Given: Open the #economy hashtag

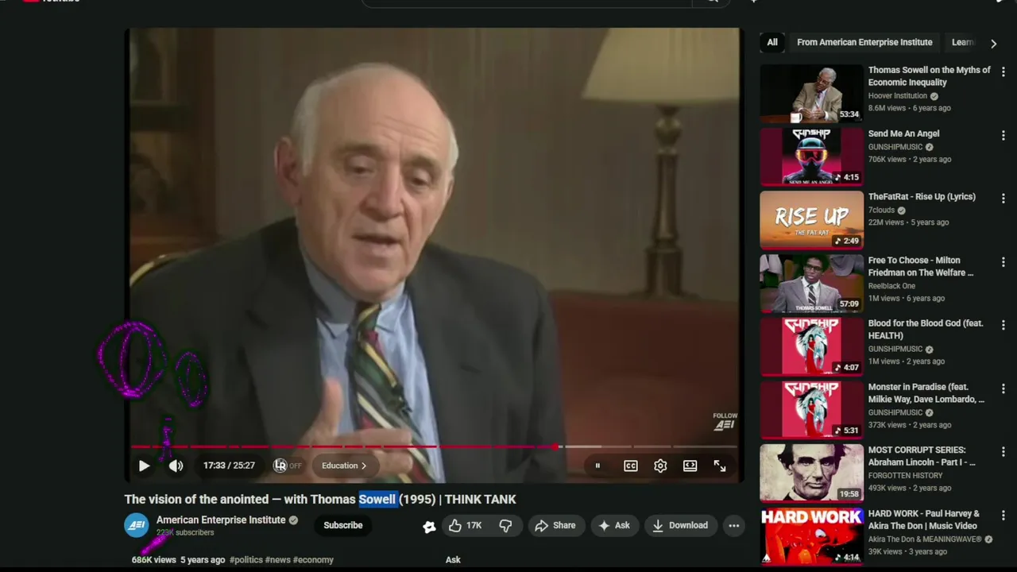Looking at the screenshot, I should coord(314,560).
